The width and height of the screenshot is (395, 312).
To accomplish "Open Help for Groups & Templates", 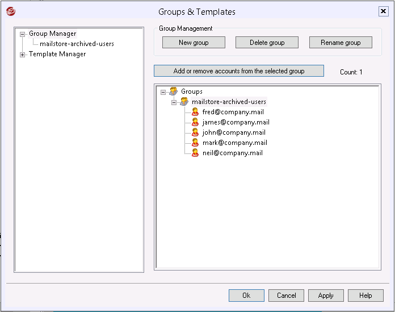I will [365, 296].
